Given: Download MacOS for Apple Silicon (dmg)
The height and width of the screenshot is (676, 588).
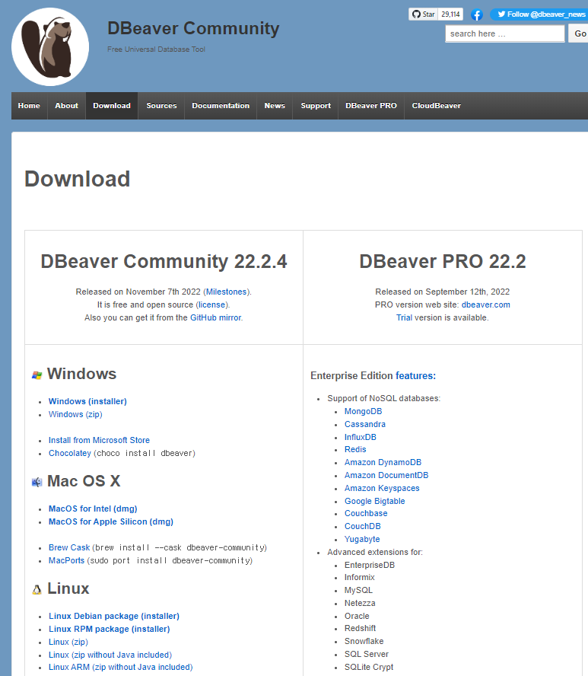Looking at the screenshot, I should click(x=111, y=521).
